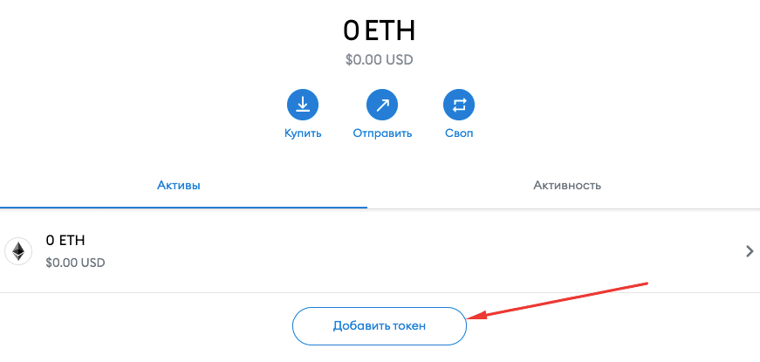The image size is (760, 362).
Task: Click the Своп text label
Action: (x=459, y=133)
